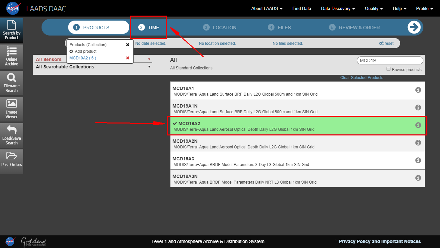Select the MCD19A2N product row
The width and height of the screenshot is (440, 248).
297,143
